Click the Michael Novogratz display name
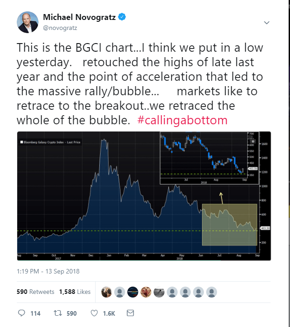 pos(79,17)
